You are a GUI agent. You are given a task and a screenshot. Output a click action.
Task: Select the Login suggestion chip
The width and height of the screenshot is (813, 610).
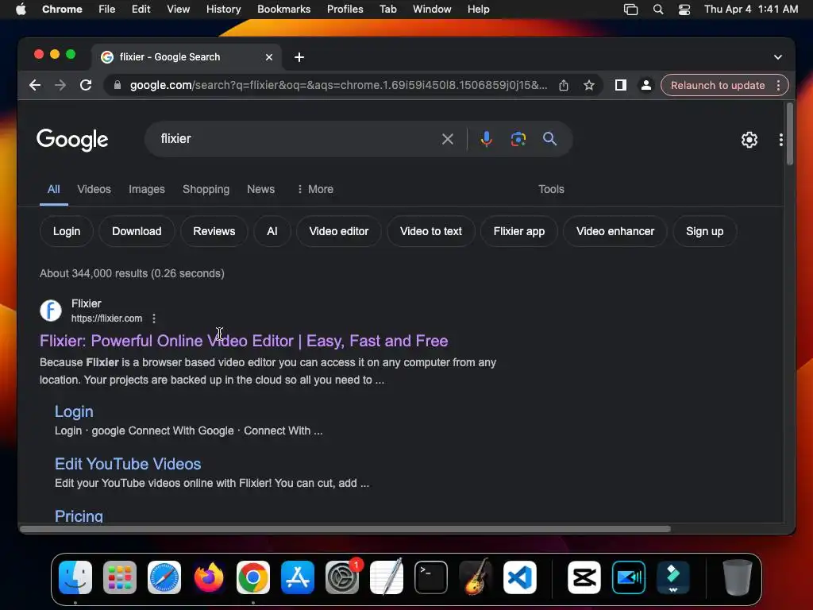[x=67, y=231]
